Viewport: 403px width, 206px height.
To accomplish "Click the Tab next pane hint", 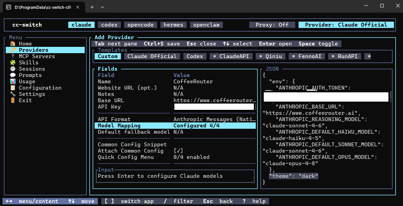I will click(x=116, y=44).
